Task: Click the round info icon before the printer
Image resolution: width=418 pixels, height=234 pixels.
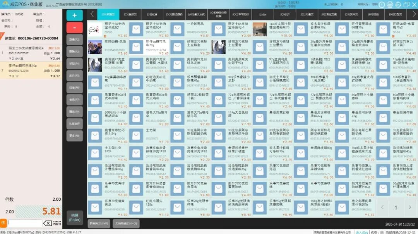Action: click(382, 5)
